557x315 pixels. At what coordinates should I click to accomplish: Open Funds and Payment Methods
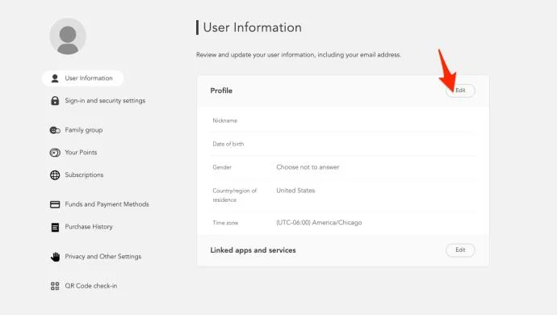coord(107,204)
